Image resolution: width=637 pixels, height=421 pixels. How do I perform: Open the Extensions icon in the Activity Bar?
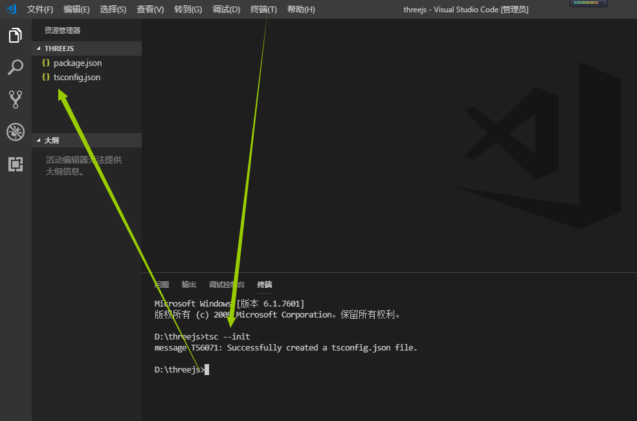(x=15, y=164)
